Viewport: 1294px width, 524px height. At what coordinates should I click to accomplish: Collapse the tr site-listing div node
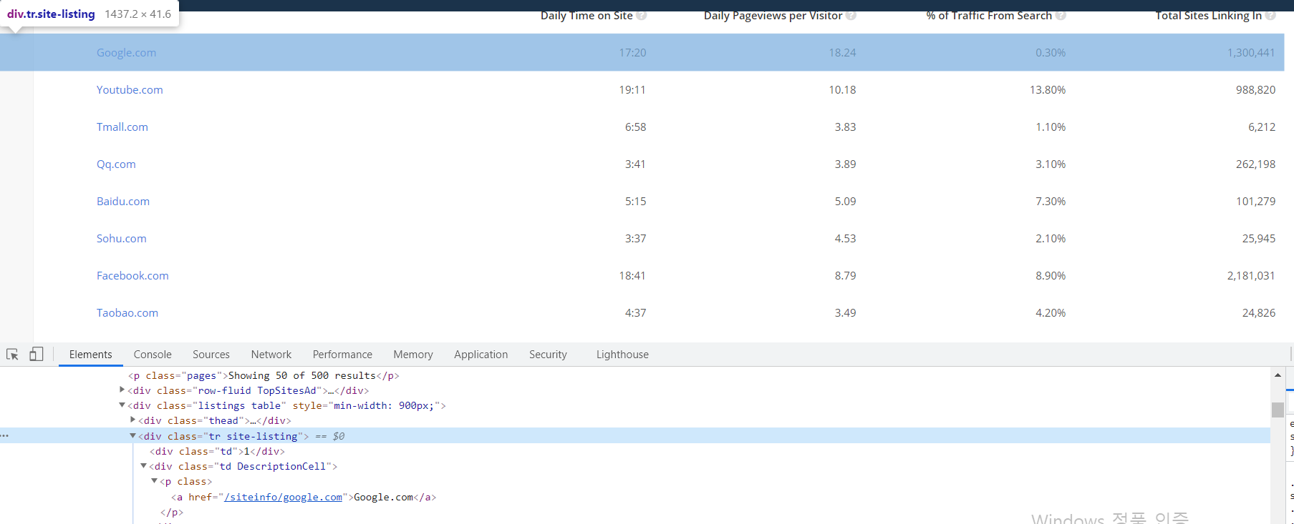pyautogui.click(x=133, y=435)
